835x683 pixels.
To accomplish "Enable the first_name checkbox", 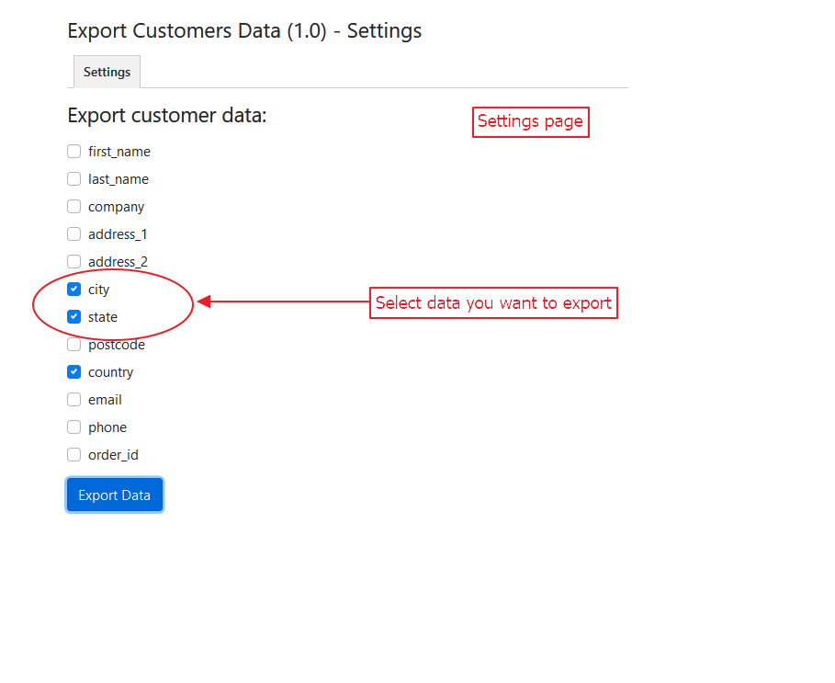I will point(74,152).
